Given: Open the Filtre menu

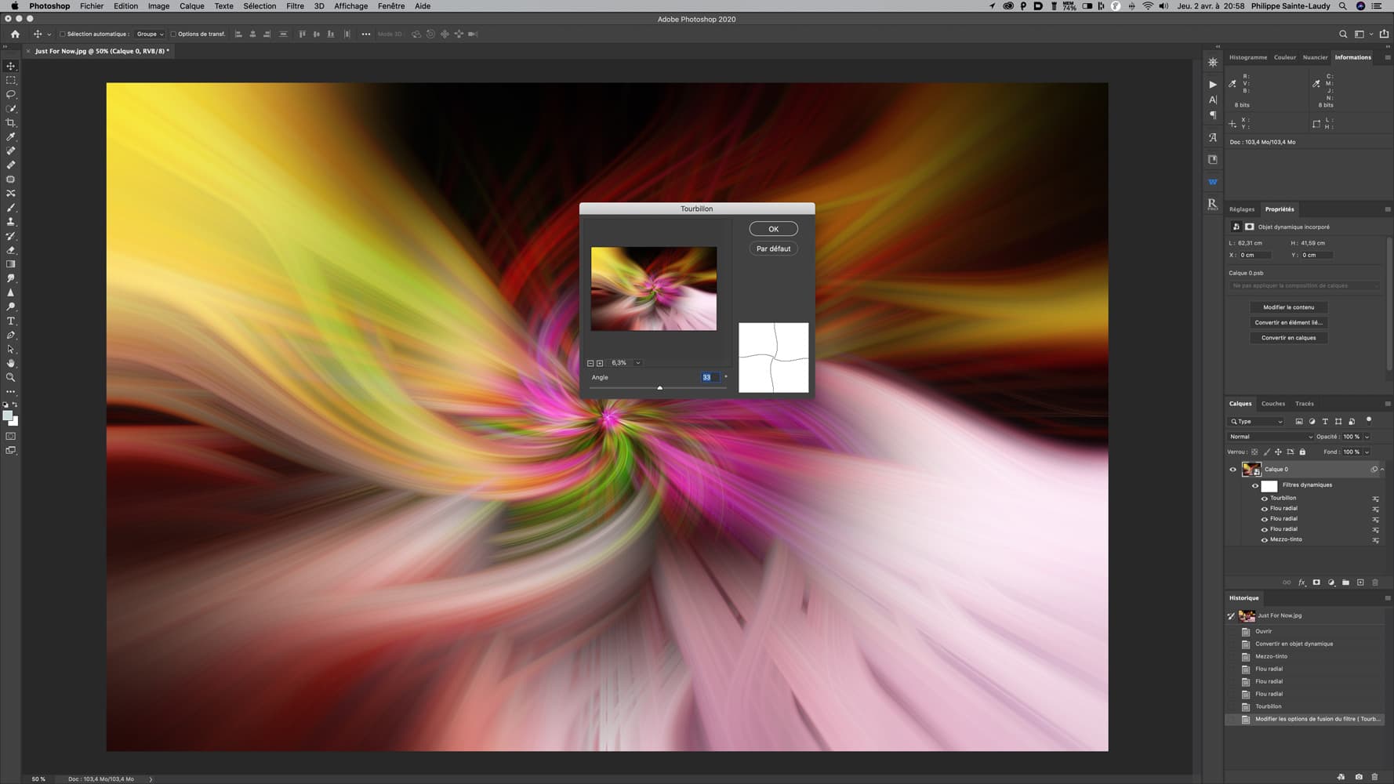Looking at the screenshot, I should click(x=295, y=6).
